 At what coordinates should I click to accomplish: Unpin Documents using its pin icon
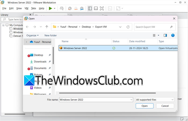pos(50,68)
